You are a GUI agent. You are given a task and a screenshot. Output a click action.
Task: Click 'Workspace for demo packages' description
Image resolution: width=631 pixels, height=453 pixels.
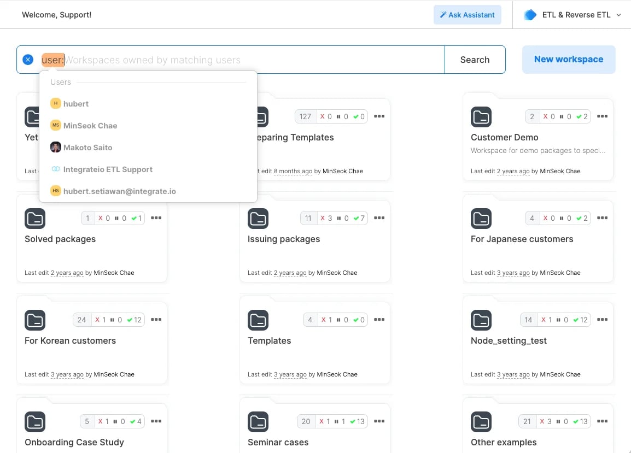(x=538, y=150)
